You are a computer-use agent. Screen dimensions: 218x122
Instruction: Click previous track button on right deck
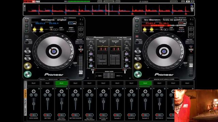pos(136,52)
